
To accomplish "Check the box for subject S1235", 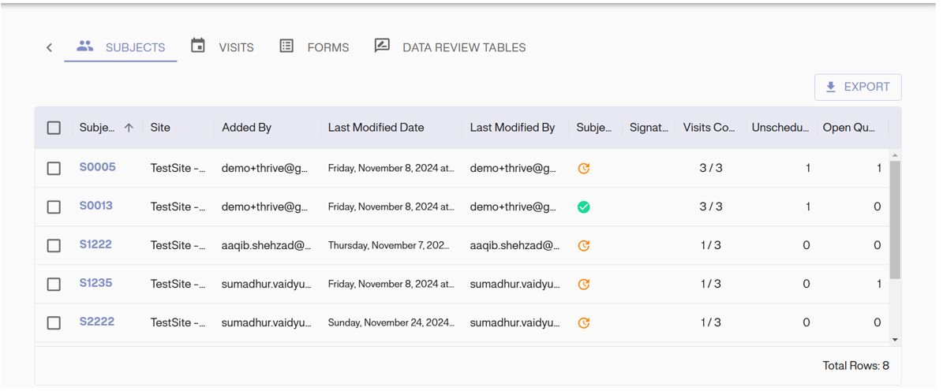I will pyautogui.click(x=54, y=285).
